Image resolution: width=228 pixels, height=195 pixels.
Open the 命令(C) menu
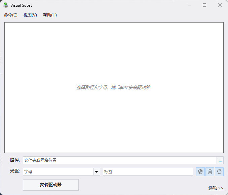(11, 15)
